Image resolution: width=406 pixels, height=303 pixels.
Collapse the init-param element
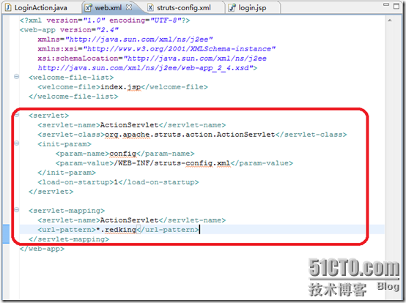(16, 143)
